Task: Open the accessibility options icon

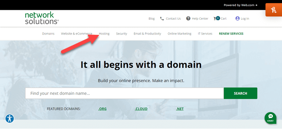Action: [10, 118]
